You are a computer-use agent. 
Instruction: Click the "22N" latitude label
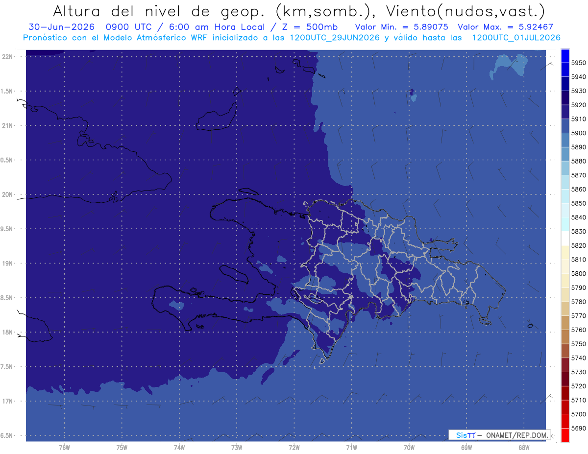pos(7,57)
